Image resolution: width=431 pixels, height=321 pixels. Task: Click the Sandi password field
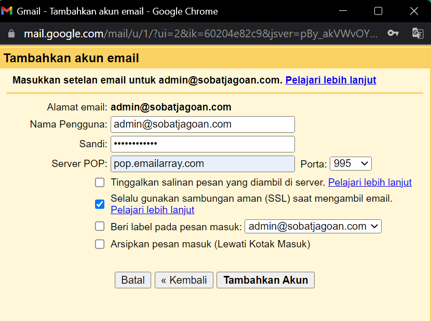pyautogui.click(x=203, y=144)
